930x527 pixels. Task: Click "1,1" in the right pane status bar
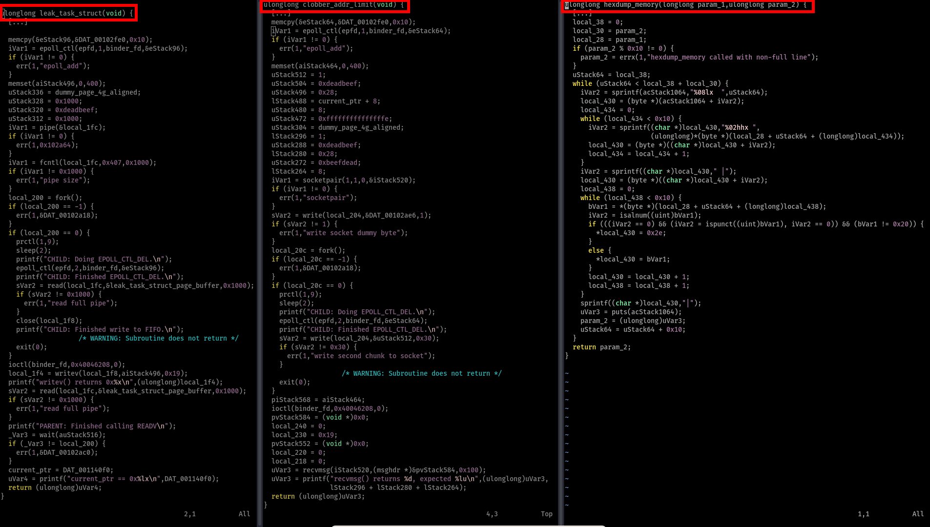pyautogui.click(x=864, y=514)
